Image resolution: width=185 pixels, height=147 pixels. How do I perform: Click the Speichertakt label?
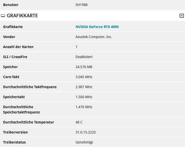pyautogui.click(x=14, y=97)
